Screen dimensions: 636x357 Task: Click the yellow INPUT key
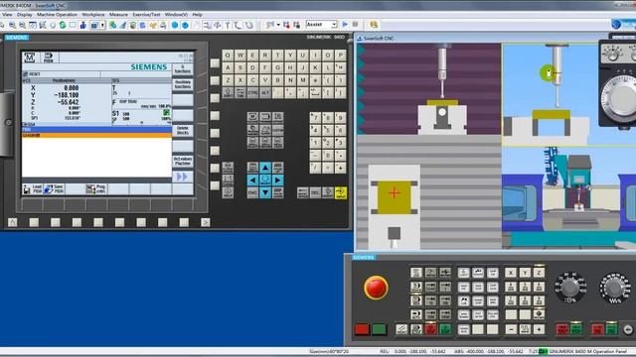341,192
